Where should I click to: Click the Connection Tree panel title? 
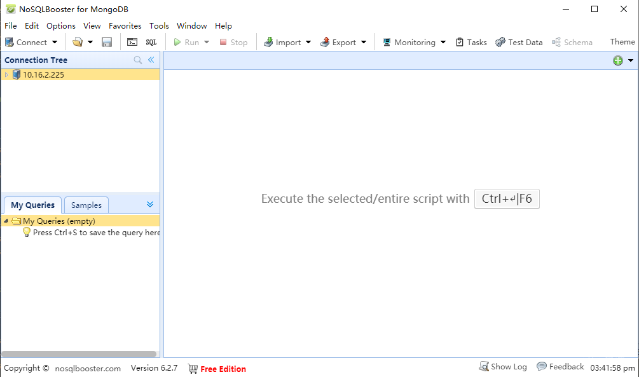pos(36,60)
